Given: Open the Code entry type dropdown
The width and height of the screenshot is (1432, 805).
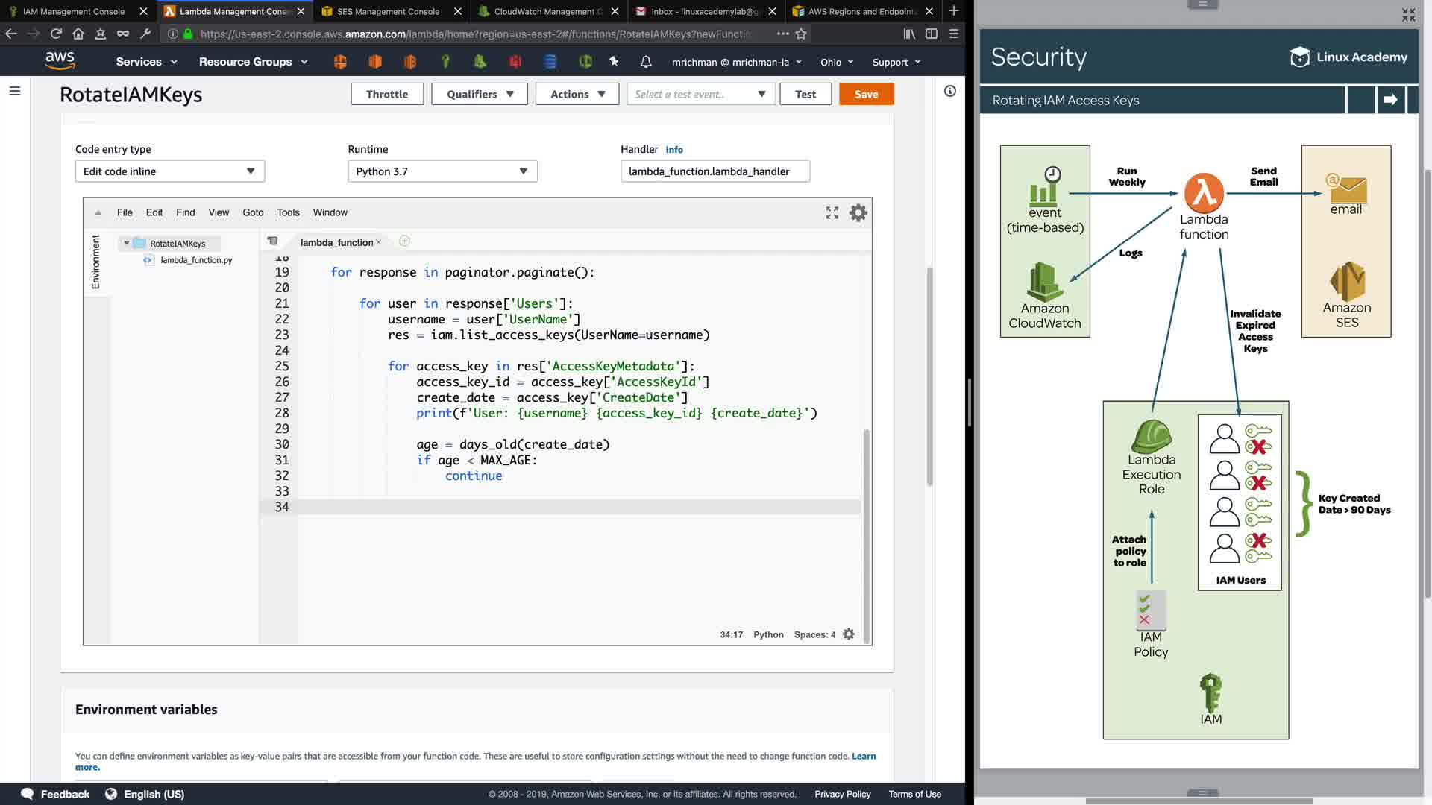Looking at the screenshot, I should [x=169, y=171].
